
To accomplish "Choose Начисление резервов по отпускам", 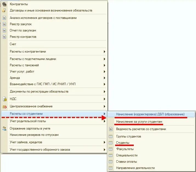I will [54, 135].
